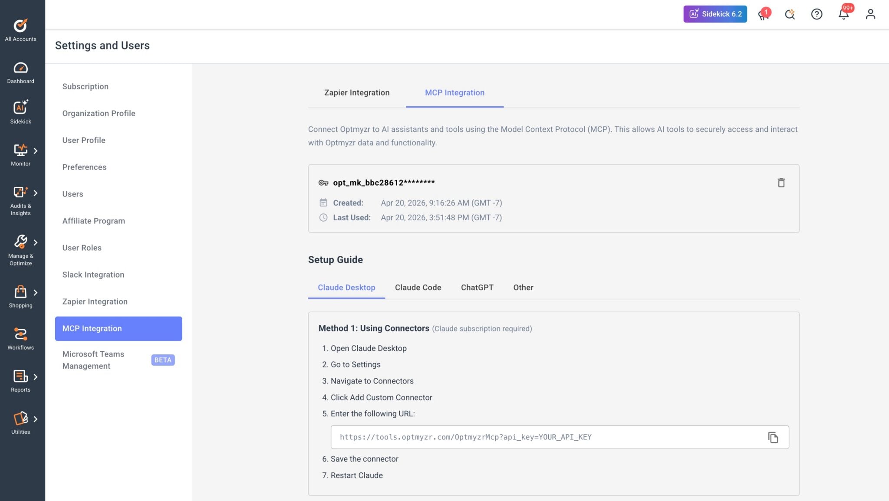Expand the Utilities menu chevron
This screenshot has height=501, width=889.
(x=36, y=419)
